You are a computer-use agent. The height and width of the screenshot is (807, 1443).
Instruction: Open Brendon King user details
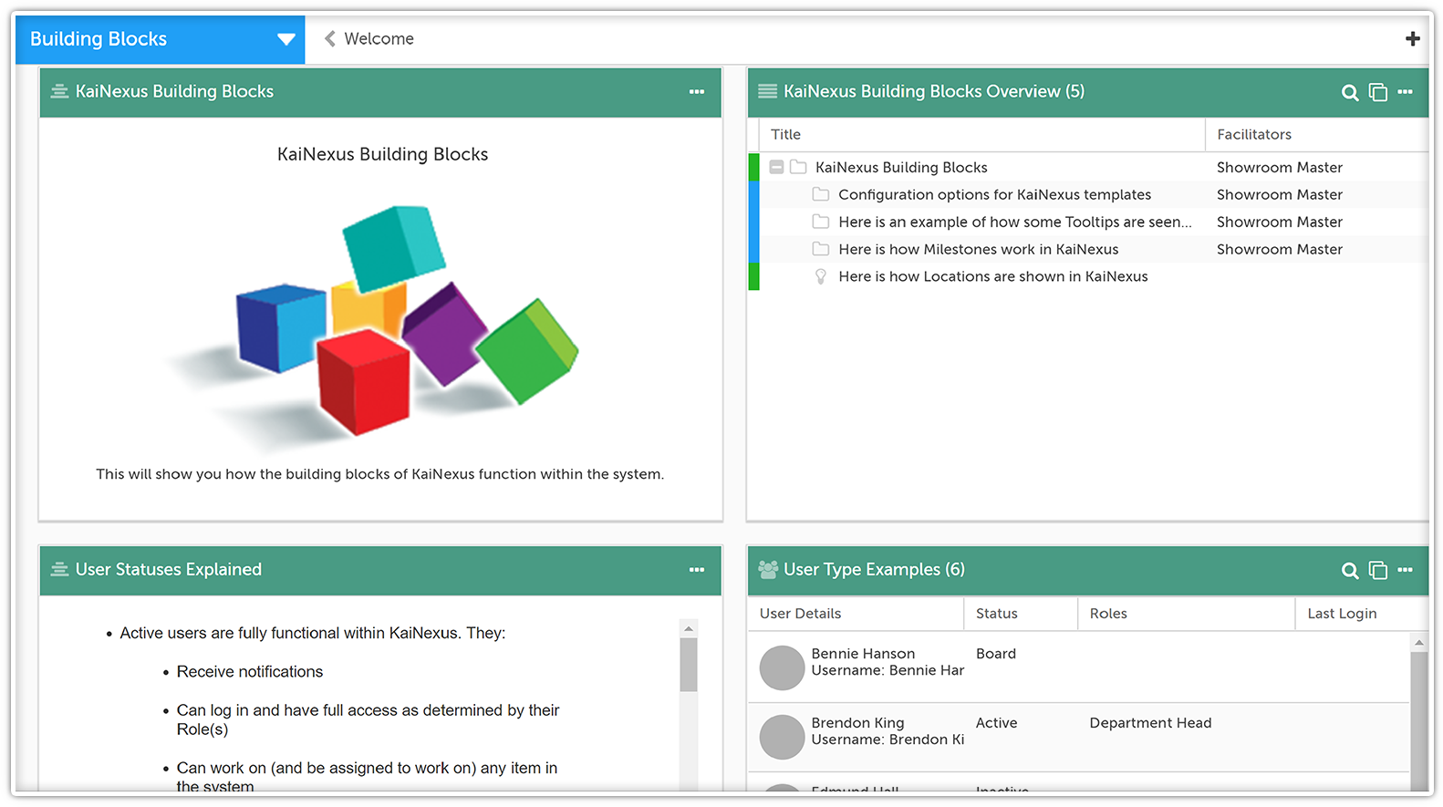click(x=857, y=723)
